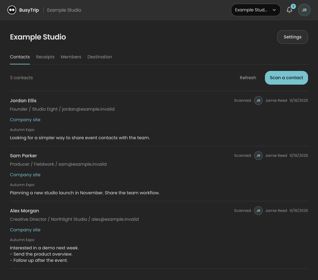Click note 'Looking for a simpler way'

tap(80, 138)
